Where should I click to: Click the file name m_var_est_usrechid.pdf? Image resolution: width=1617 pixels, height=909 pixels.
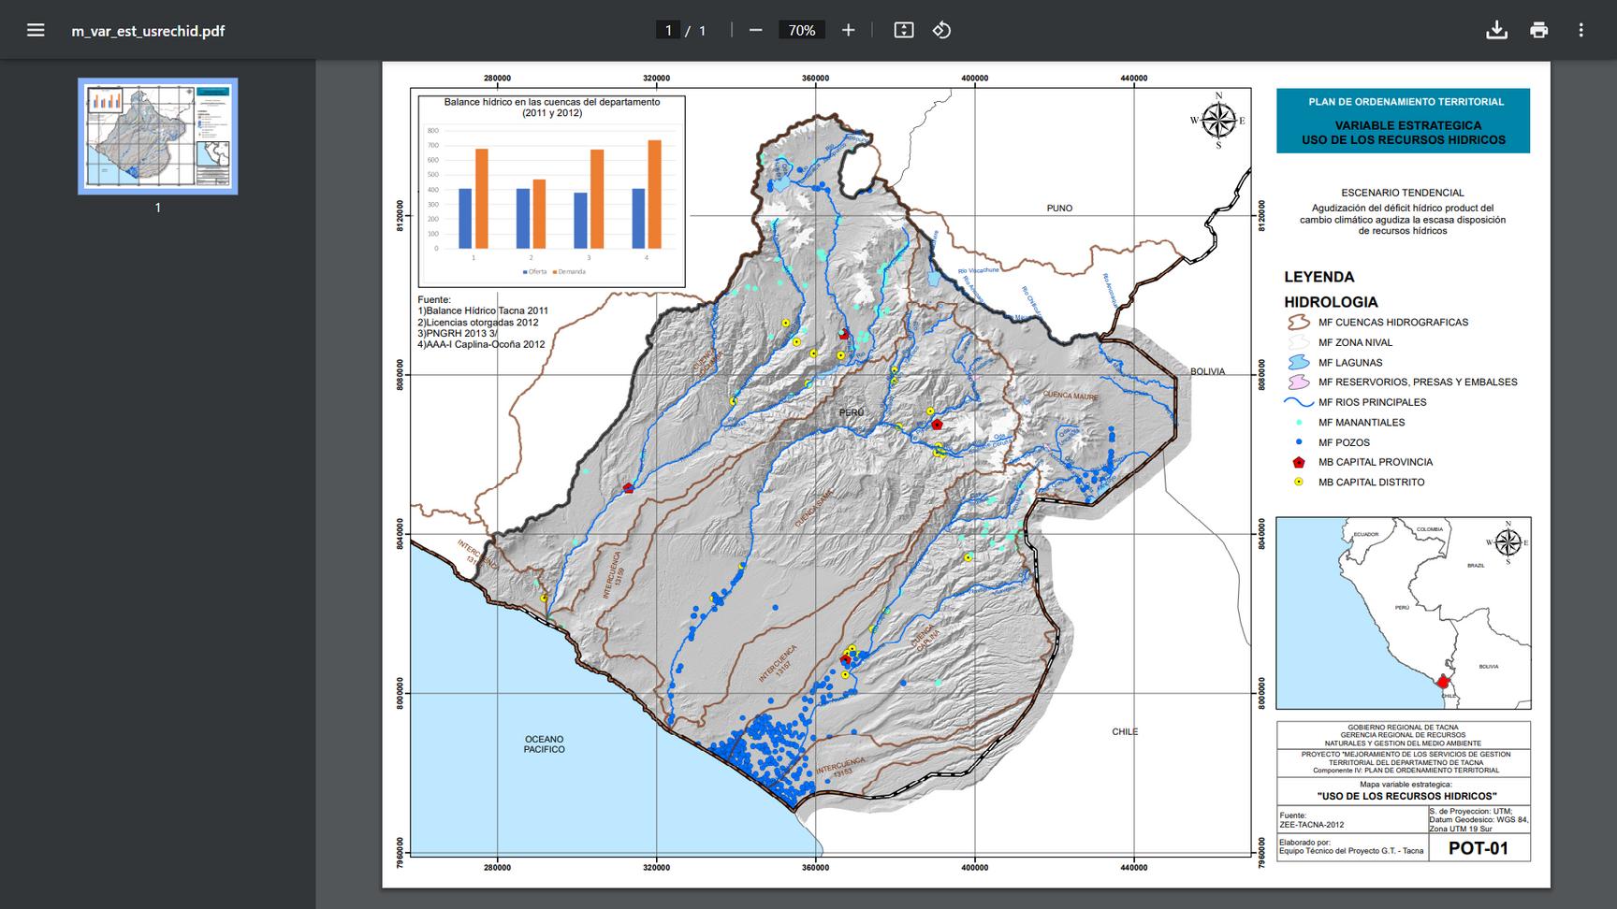pos(148,31)
